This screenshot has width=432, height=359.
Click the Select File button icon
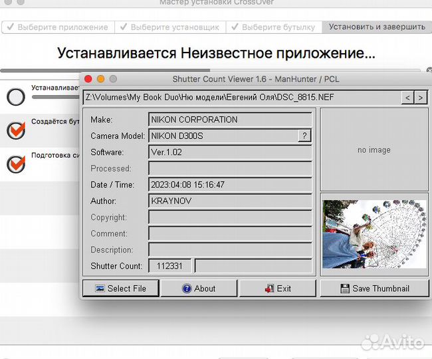100,289
